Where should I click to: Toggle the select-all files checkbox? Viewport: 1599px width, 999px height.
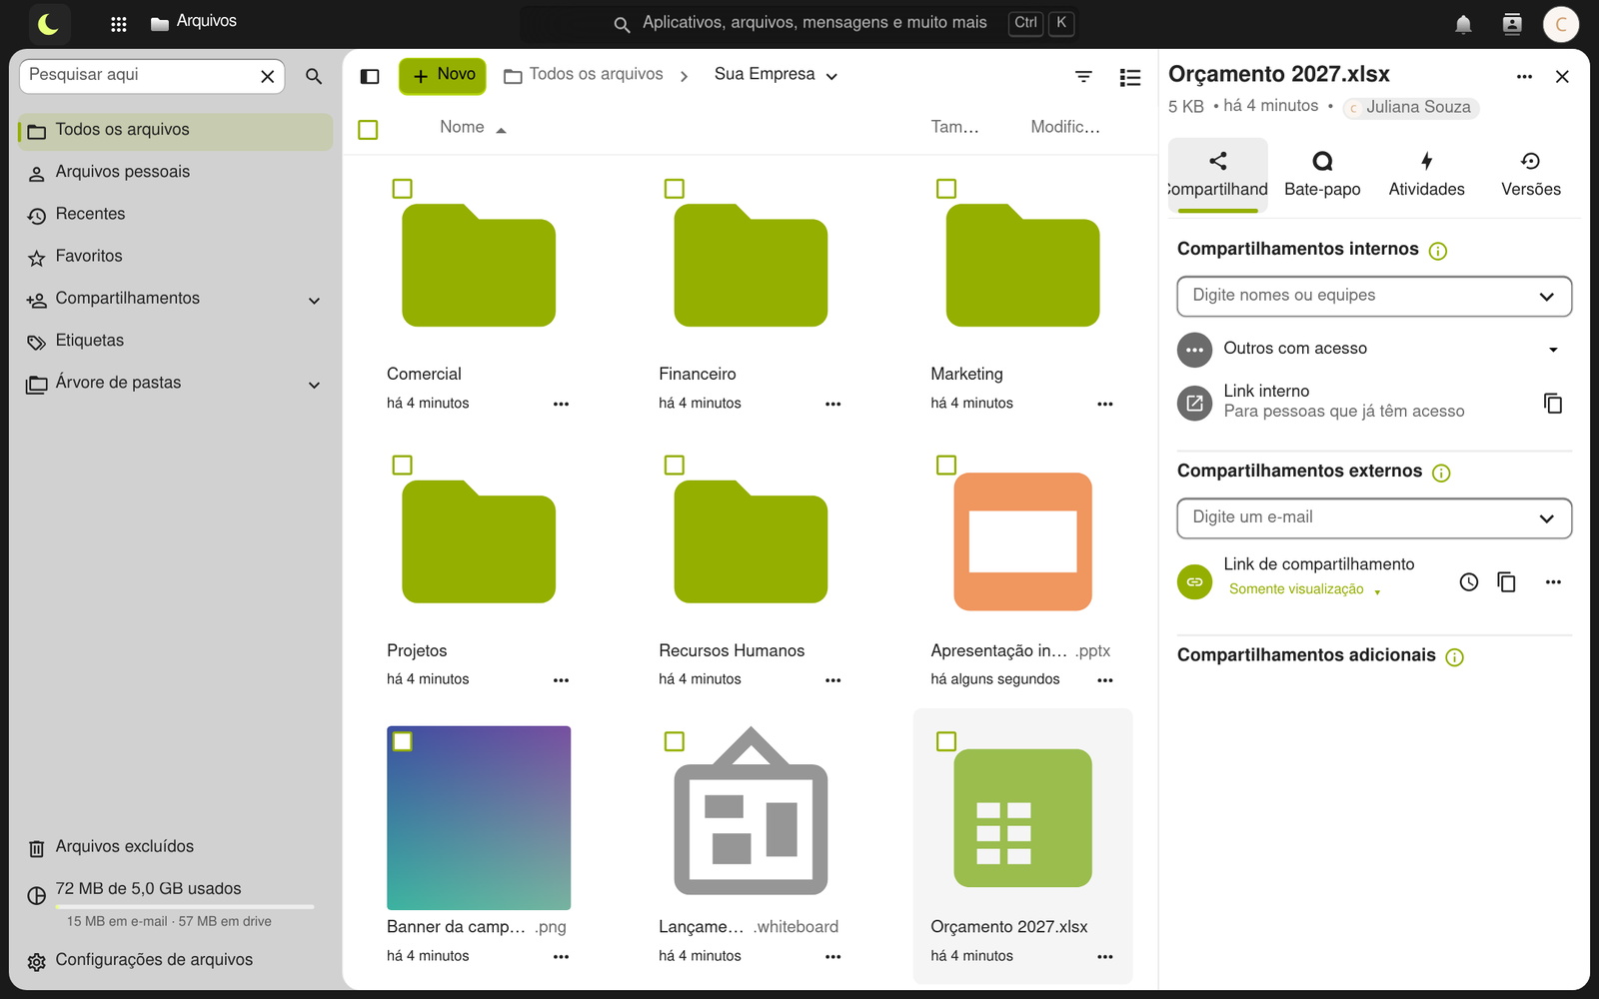pyautogui.click(x=368, y=129)
